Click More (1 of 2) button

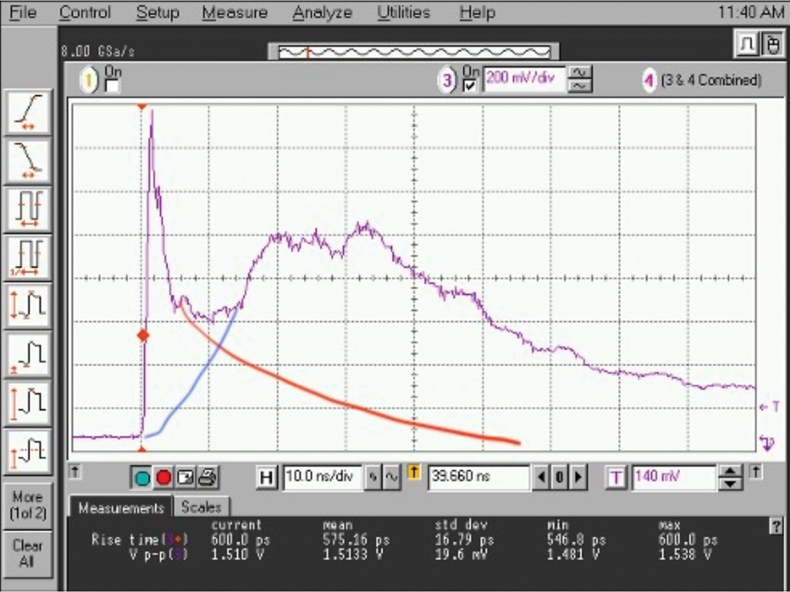pos(27,504)
